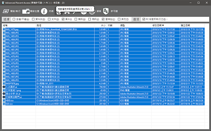Click the file icon of IMG_1481.JPG
The image size is (211, 131).
4,50
